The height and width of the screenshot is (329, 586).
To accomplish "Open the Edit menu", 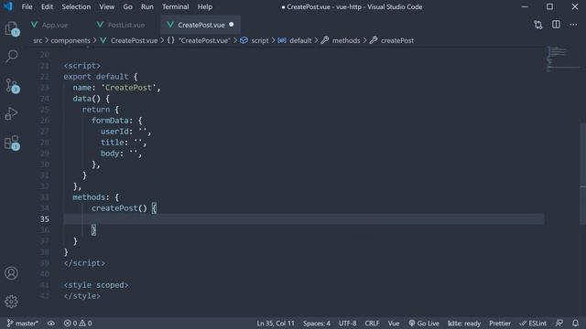I will click(x=47, y=6).
